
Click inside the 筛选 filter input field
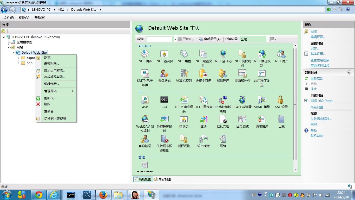pos(159,39)
